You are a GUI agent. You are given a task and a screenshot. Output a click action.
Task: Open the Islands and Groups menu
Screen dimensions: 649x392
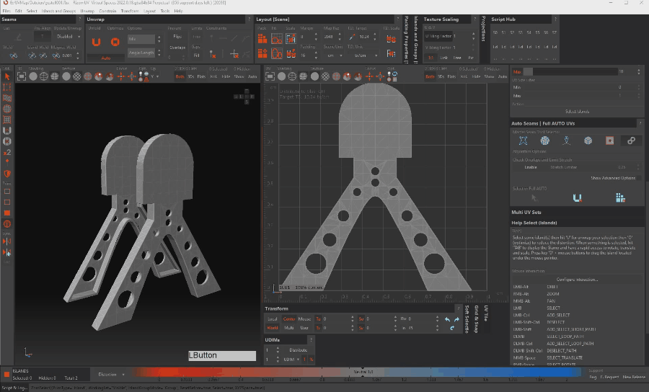click(x=58, y=12)
